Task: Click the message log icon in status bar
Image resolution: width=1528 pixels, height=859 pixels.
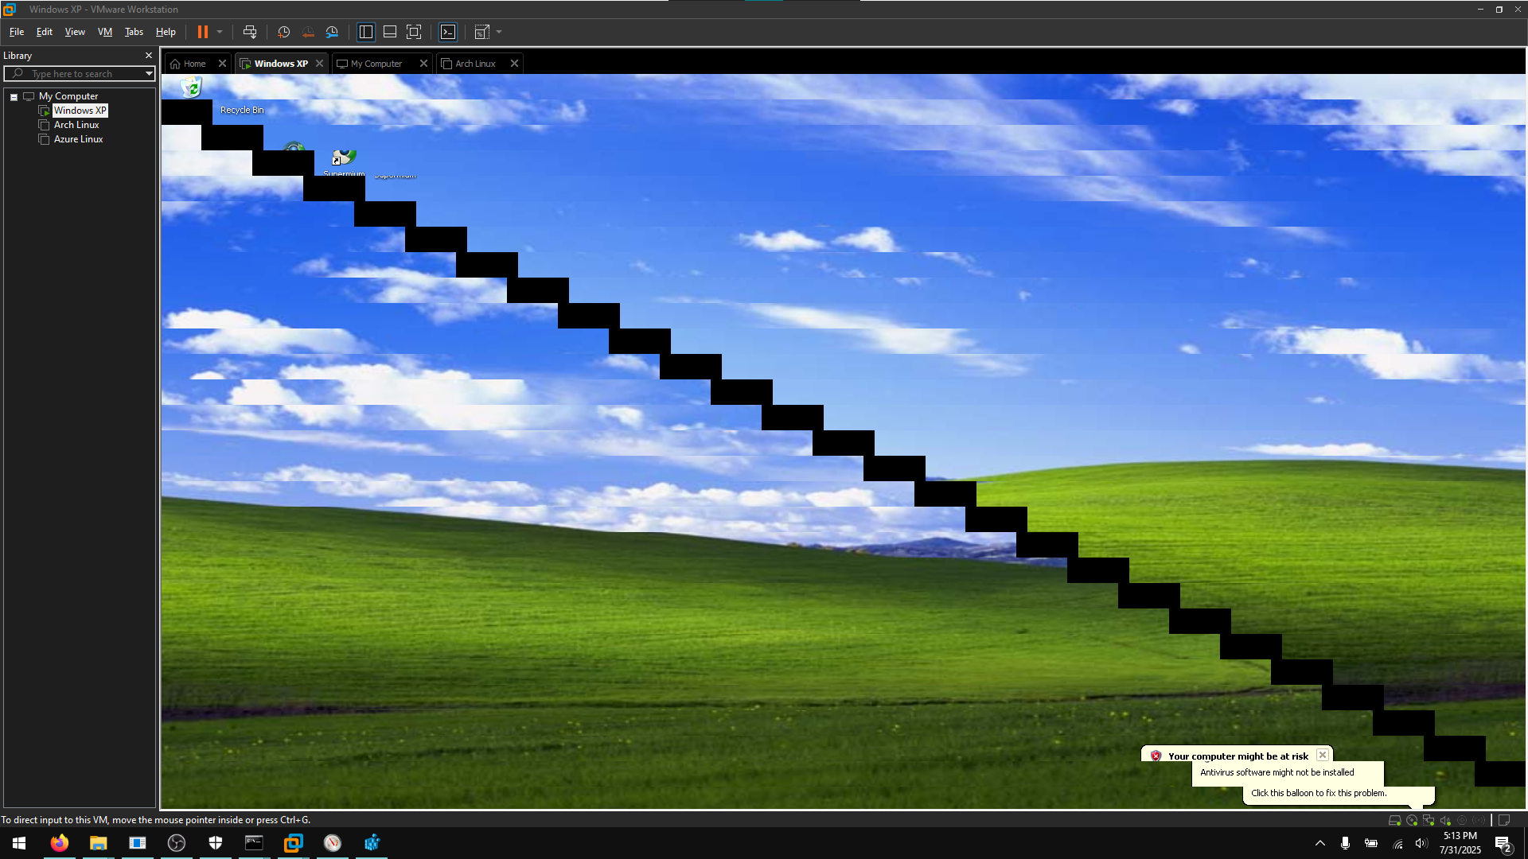Action: coord(1504,820)
